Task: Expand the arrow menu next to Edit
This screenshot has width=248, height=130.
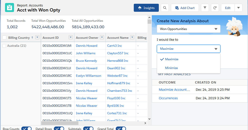Action: click(x=238, y=8)
